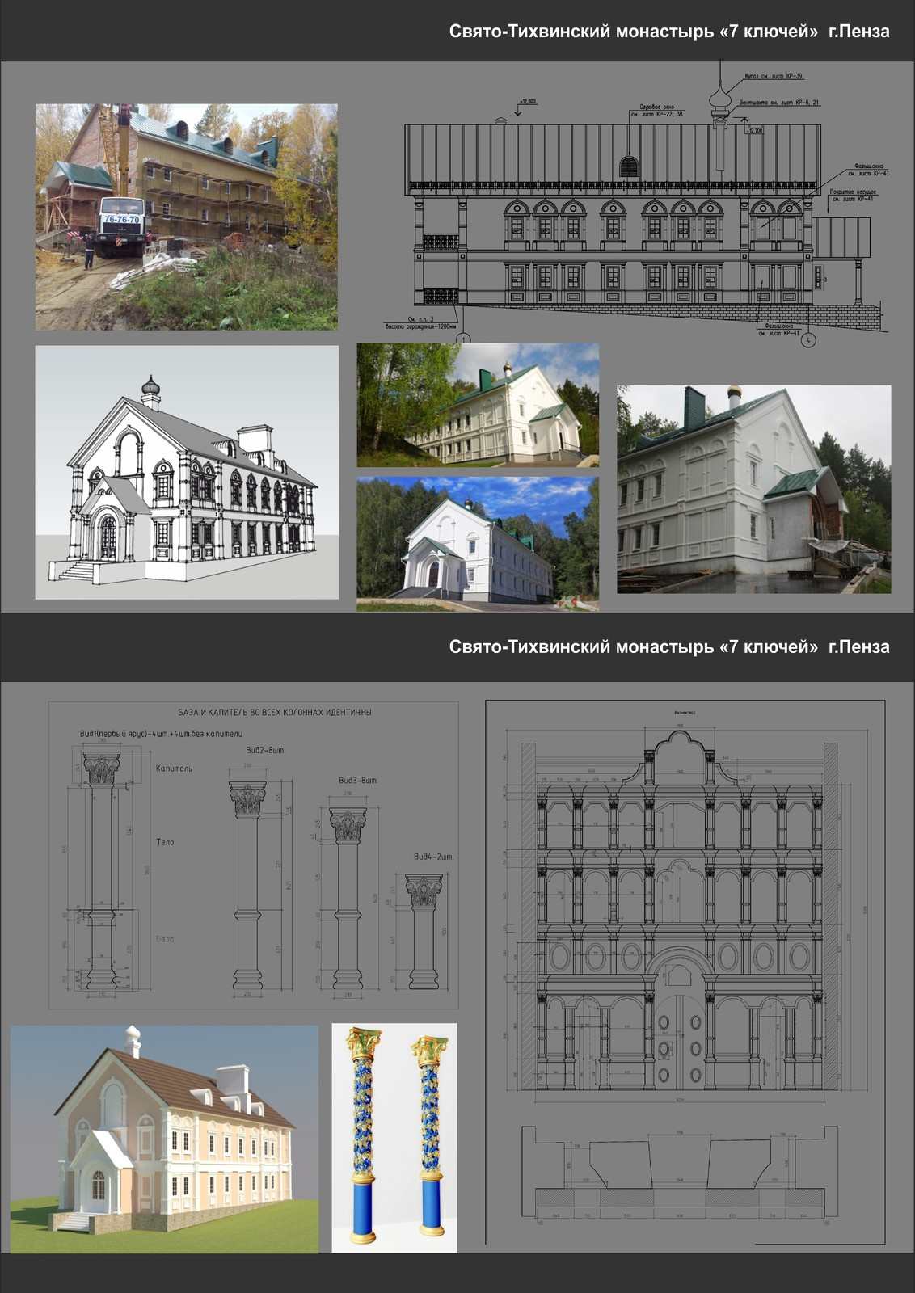
Task: Open photo of white entrance under blue sky
Action: pos(478,543)
